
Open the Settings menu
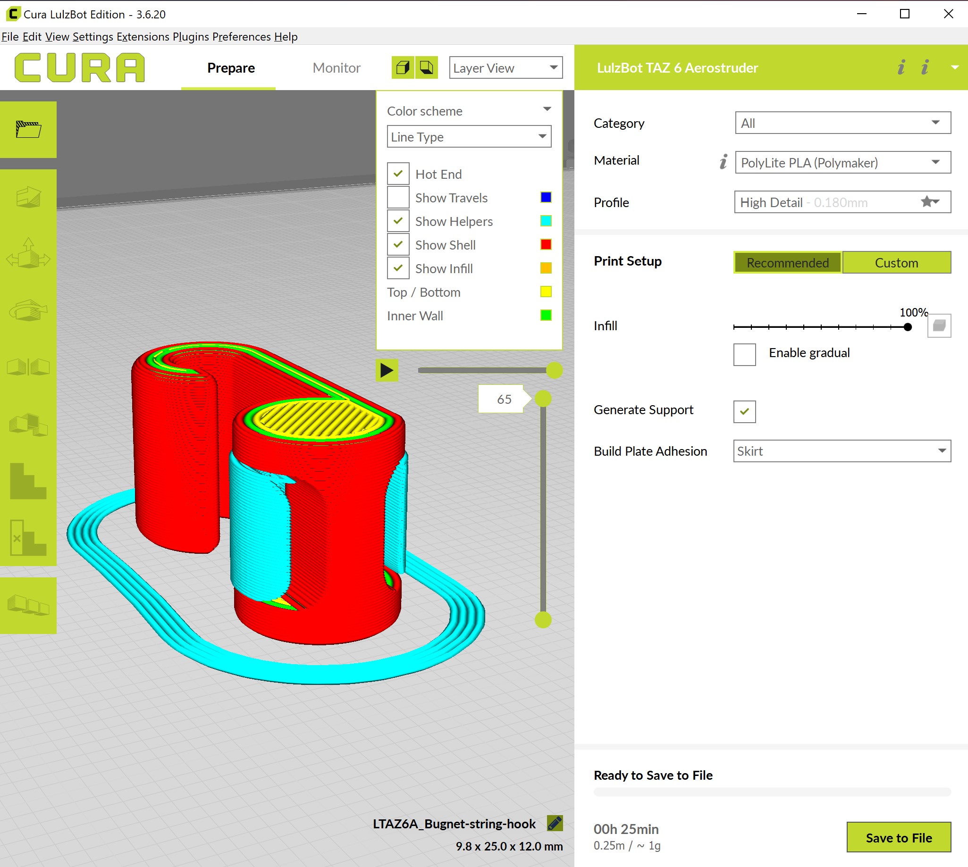(93, 37)
